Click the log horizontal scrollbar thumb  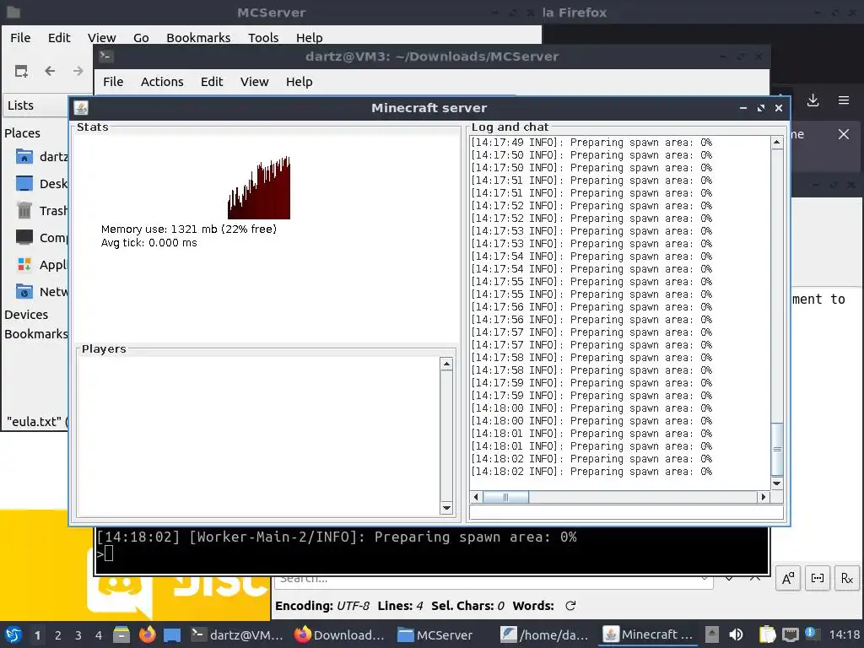[x=506, y=497]
